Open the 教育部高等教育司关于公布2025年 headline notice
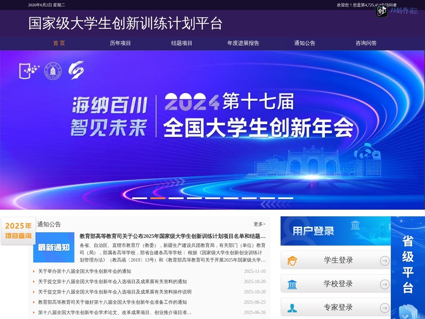The height and width of the screenshot is (319, 425). coord(173,236)
